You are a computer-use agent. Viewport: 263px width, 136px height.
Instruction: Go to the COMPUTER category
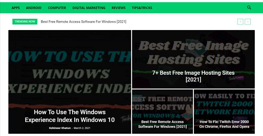point(57,8)
